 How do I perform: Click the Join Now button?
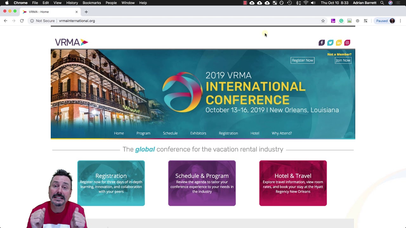coord(343,60)
